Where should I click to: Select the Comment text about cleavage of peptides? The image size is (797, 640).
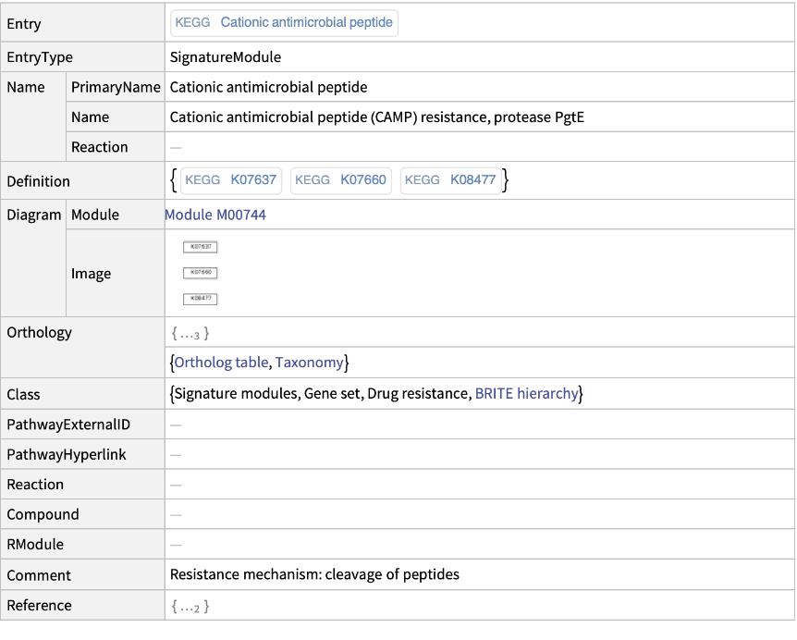tap(314, 574)
